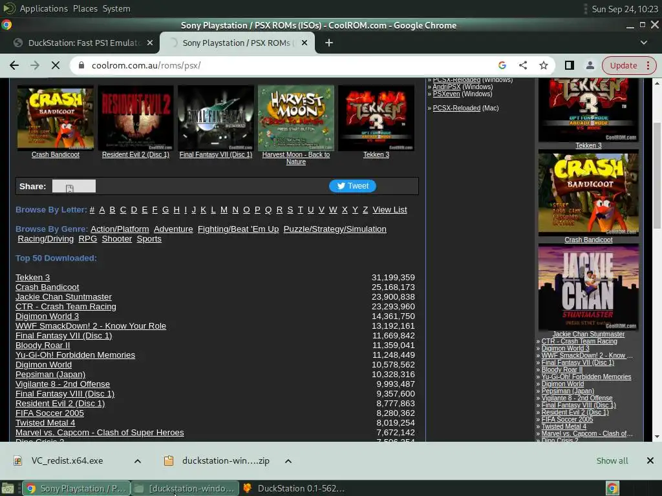Browse ROMs by letter M

pyautogui.click(x=224, y=210)
